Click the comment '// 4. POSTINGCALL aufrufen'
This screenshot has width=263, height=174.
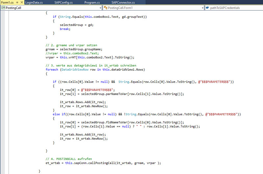[x=69, y=159]
